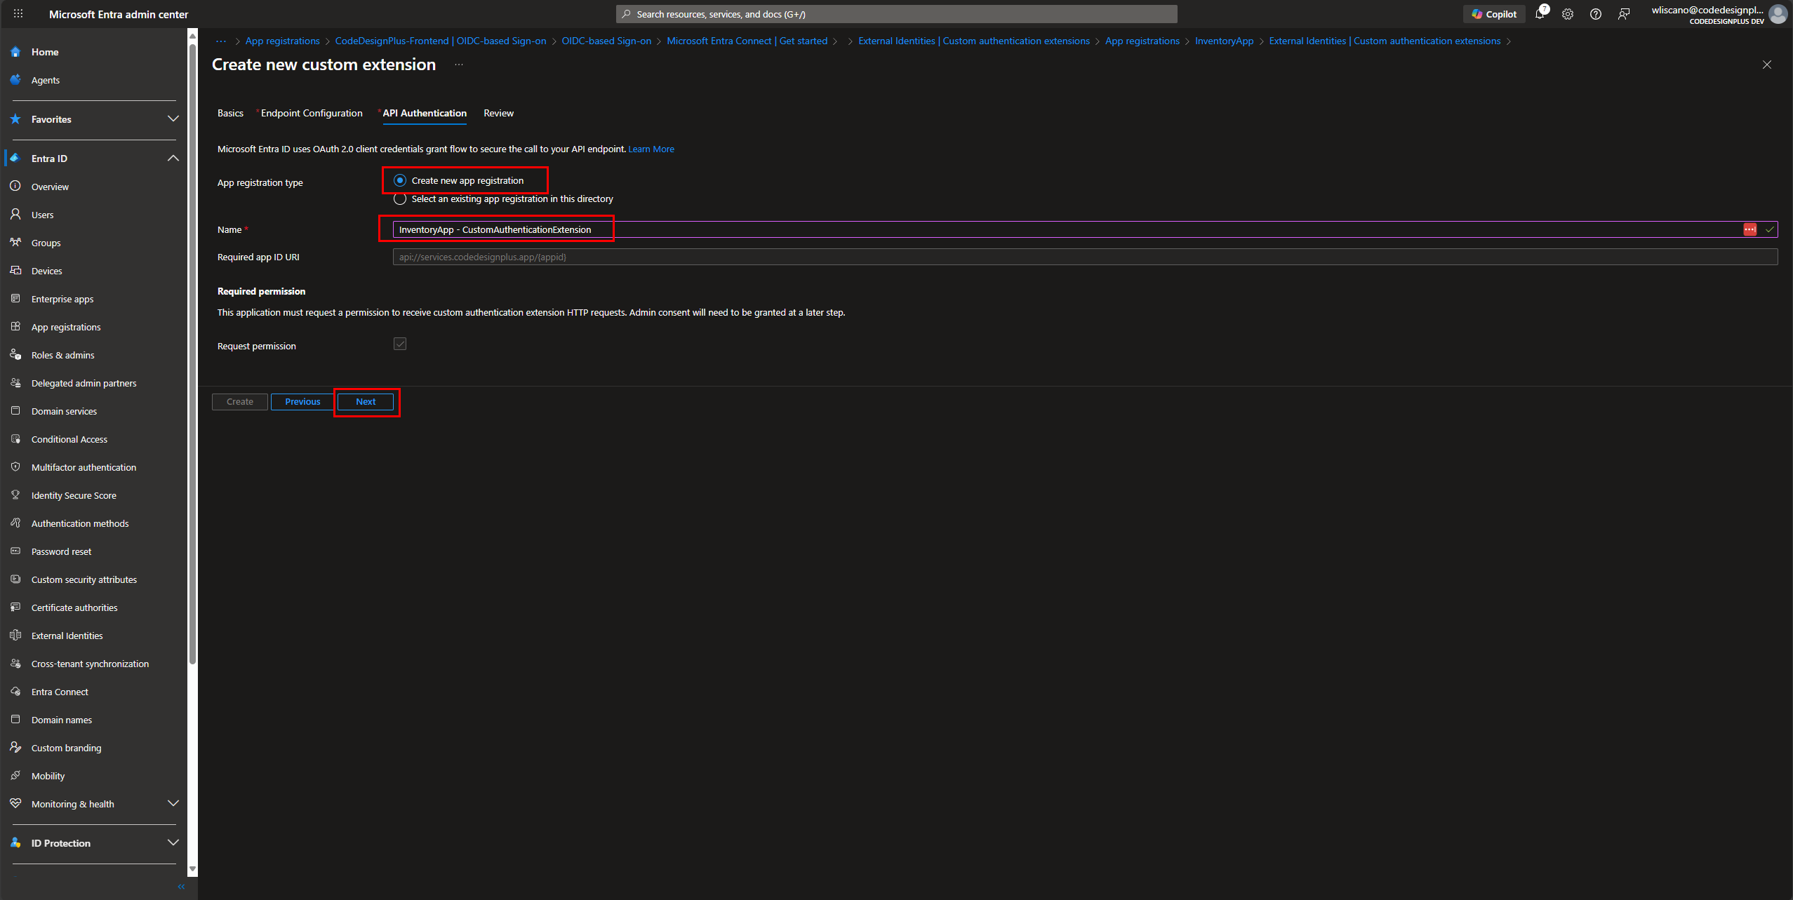Click the red password manager icon in Name field
Viewport: 1793px width, 900px height.
pyautogui.click(x=1750, y=229)
